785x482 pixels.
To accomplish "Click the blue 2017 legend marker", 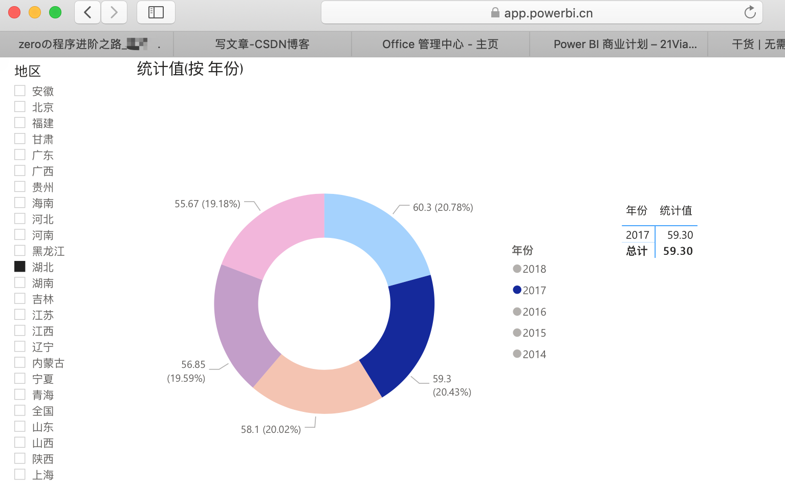I will pos(517,290).
